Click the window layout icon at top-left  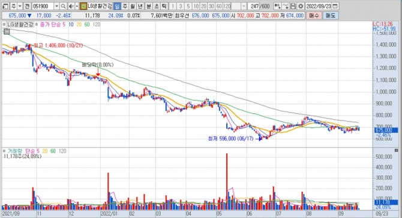pyautogui.click(x=5, y=6)
